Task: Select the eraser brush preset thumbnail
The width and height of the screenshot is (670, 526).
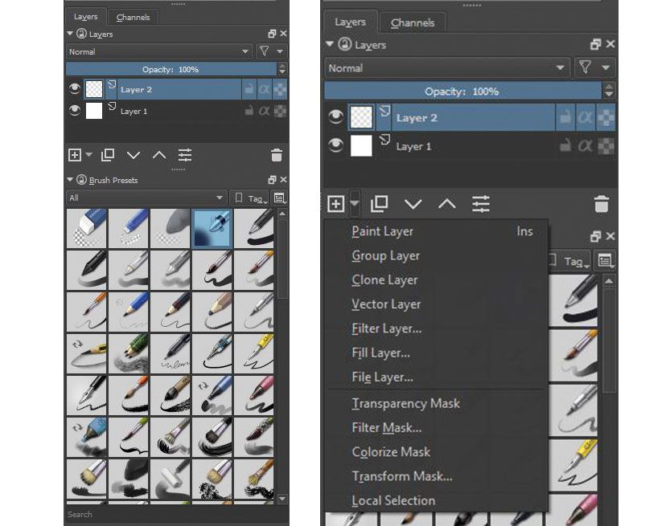Action: (x=86, y=227)
